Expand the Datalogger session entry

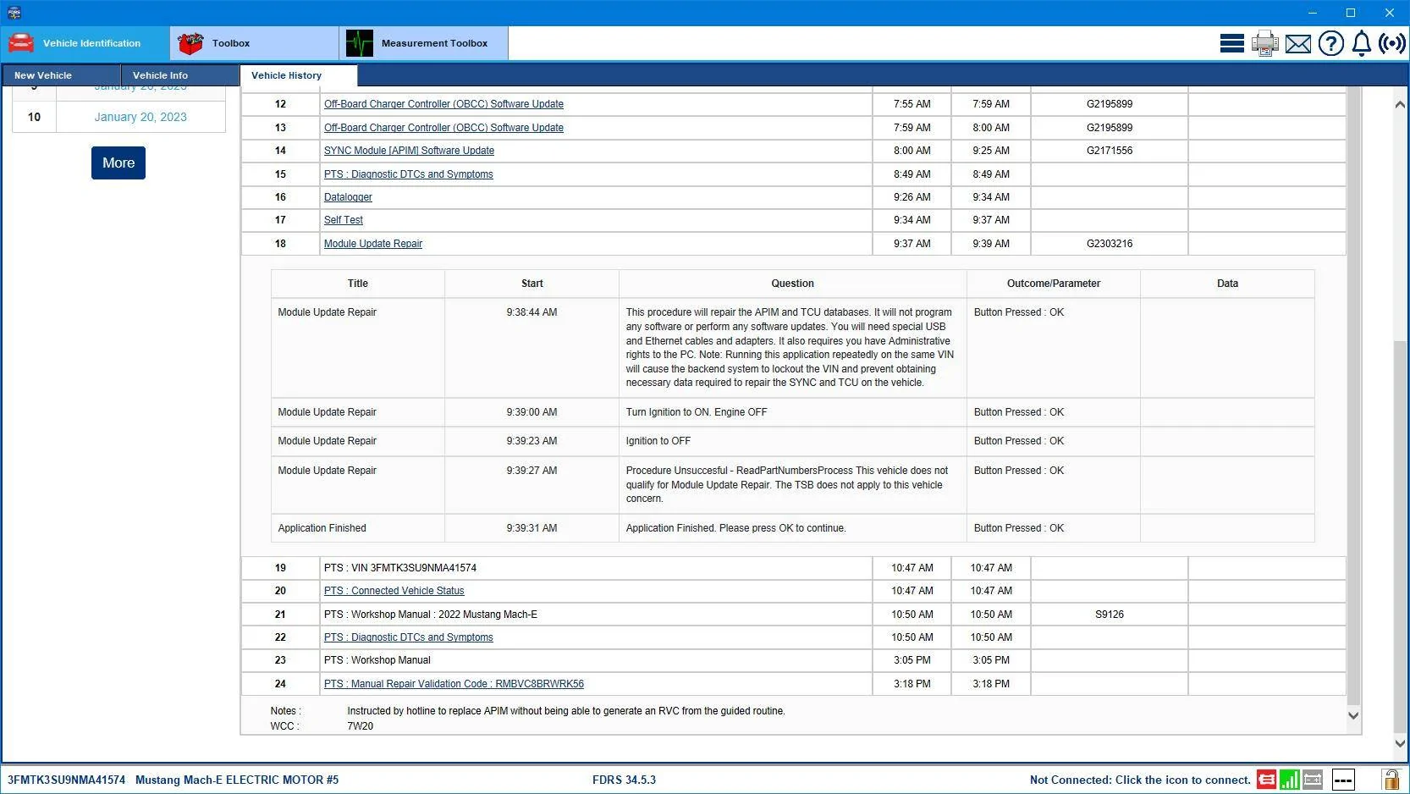tap(348, 197)
